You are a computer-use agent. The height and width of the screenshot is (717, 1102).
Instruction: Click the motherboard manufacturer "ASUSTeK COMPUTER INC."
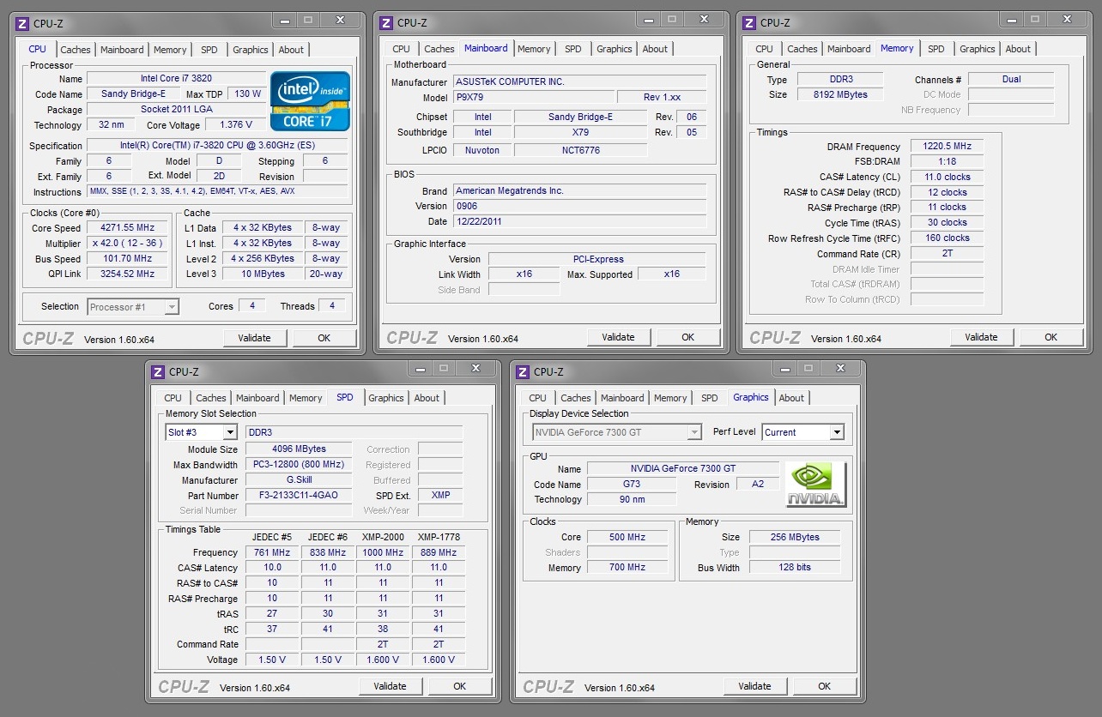click(x=579, y=81)
